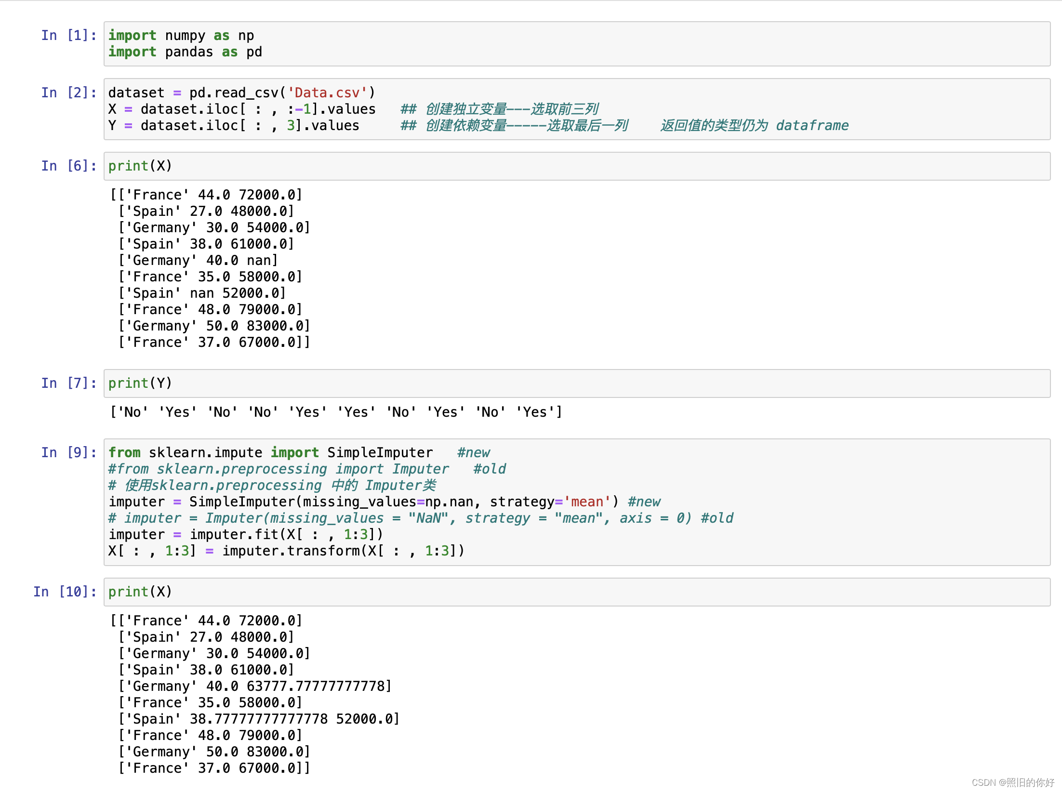Click first-output row ['Germany' 40.0 nan]

click(x=198, y=261)
